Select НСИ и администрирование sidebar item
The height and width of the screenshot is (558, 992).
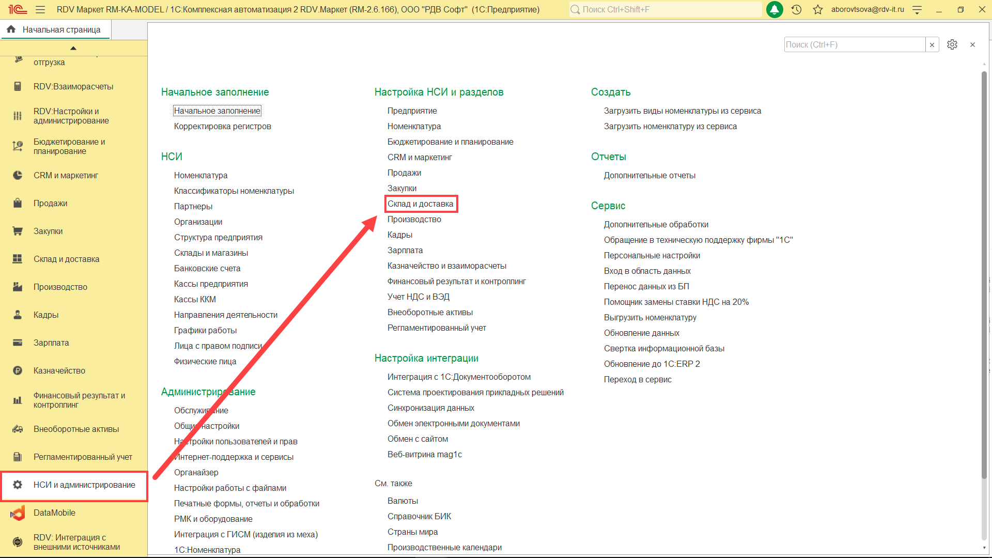pos(84,485)
